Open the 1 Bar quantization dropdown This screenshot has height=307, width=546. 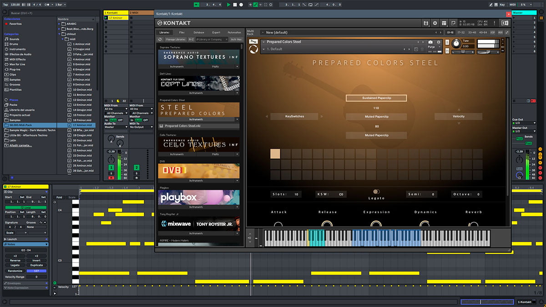tap(61, 5)
